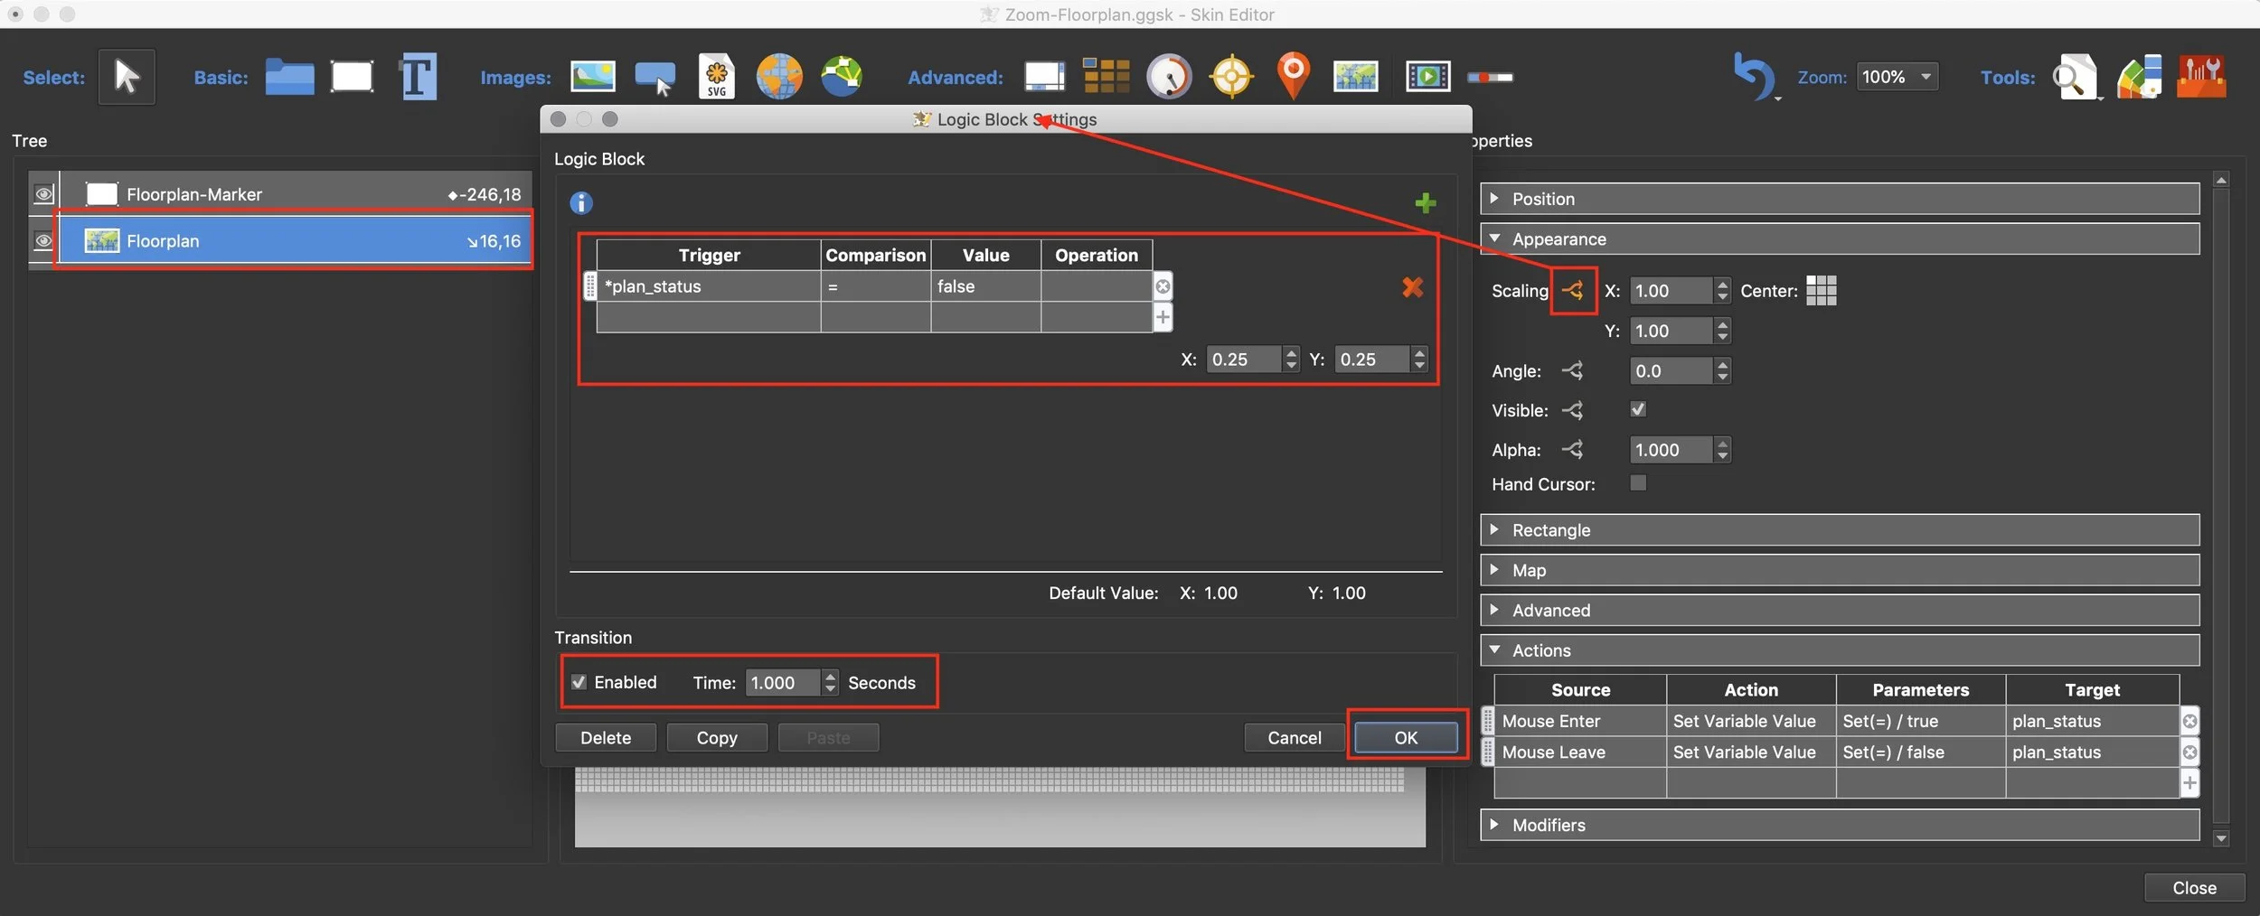Image resolution: width=2260 pixels, height=916 pixels.
Task: Add a video element
Action: [x=1428, y=77]
